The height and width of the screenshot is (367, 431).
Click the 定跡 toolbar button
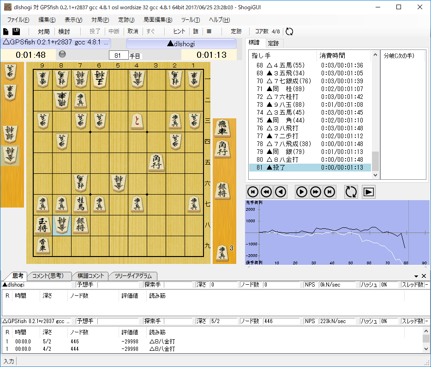[x=236, y=31]
